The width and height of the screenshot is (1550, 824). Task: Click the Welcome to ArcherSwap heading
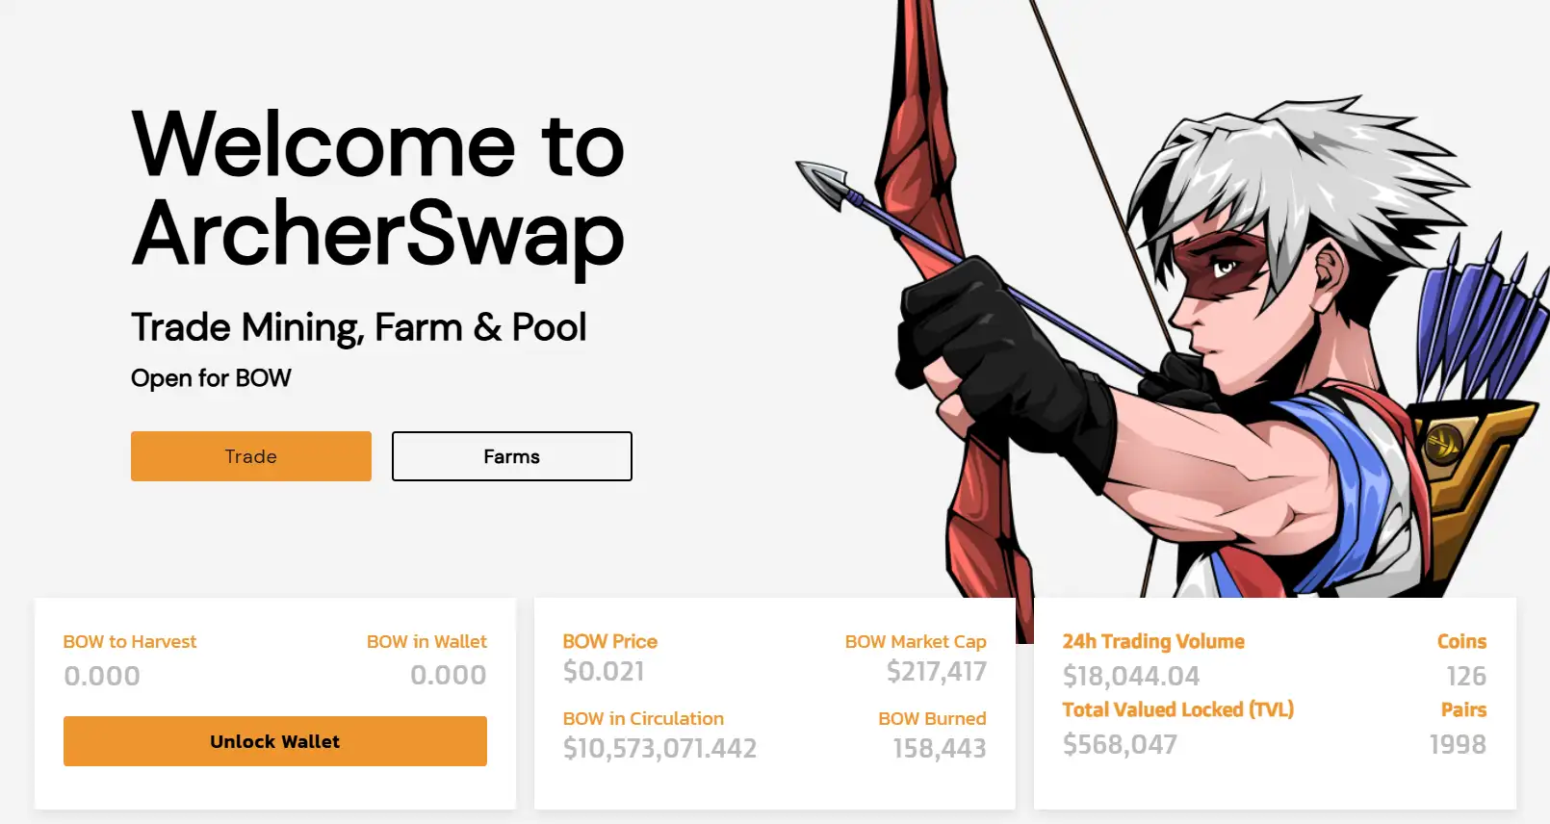tap(378, 190)
